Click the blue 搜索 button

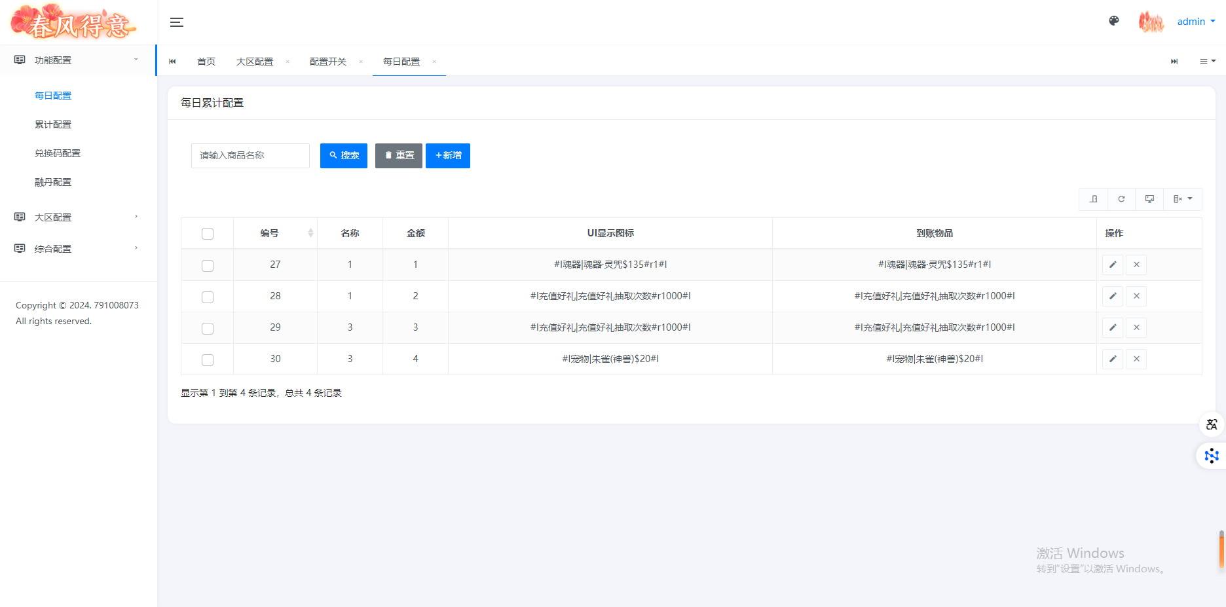tap(344, 156)
